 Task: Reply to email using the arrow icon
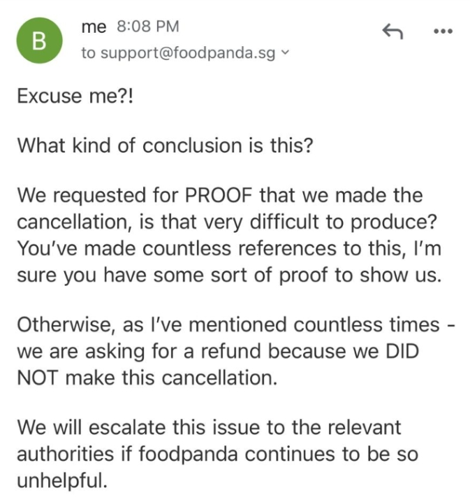tap(392, 31)
